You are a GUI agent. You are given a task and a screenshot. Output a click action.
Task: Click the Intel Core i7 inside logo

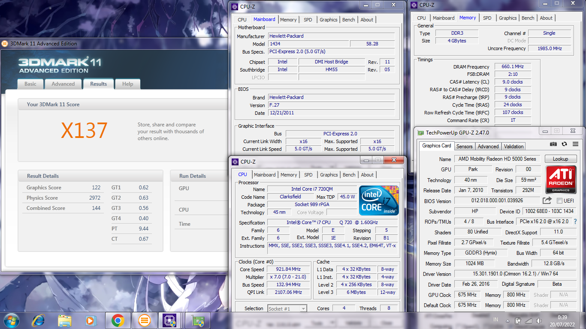click(379, 200)
